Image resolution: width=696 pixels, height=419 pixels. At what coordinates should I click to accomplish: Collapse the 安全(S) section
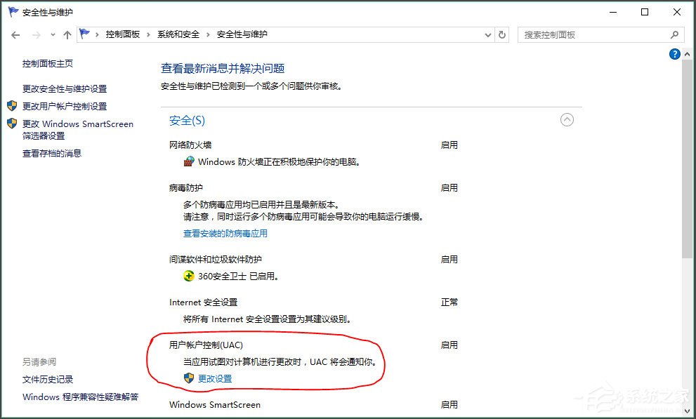click(x=567, y=120)
